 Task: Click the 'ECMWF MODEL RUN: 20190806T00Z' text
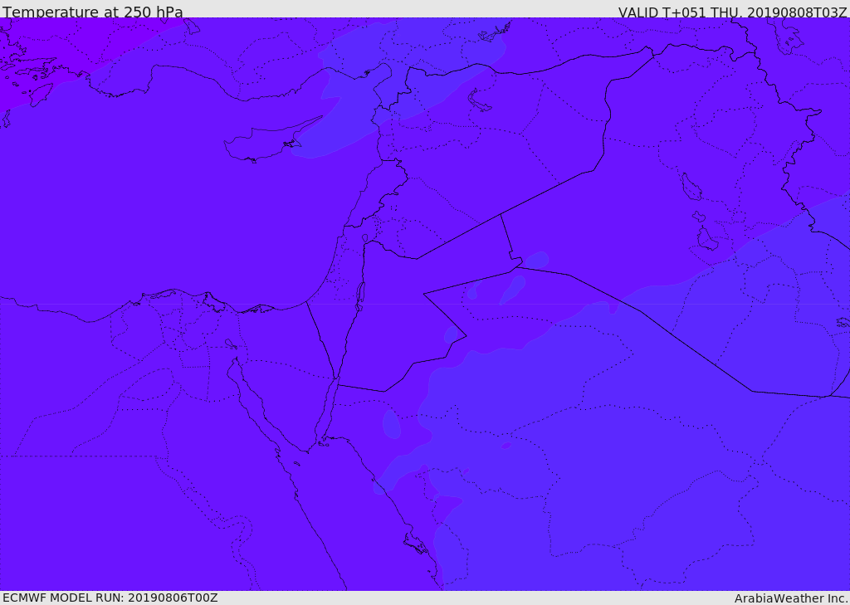point(110,598)
